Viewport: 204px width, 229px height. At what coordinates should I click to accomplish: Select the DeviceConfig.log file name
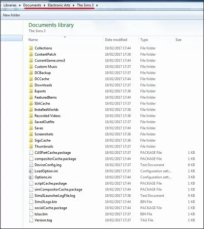point(48,165)
